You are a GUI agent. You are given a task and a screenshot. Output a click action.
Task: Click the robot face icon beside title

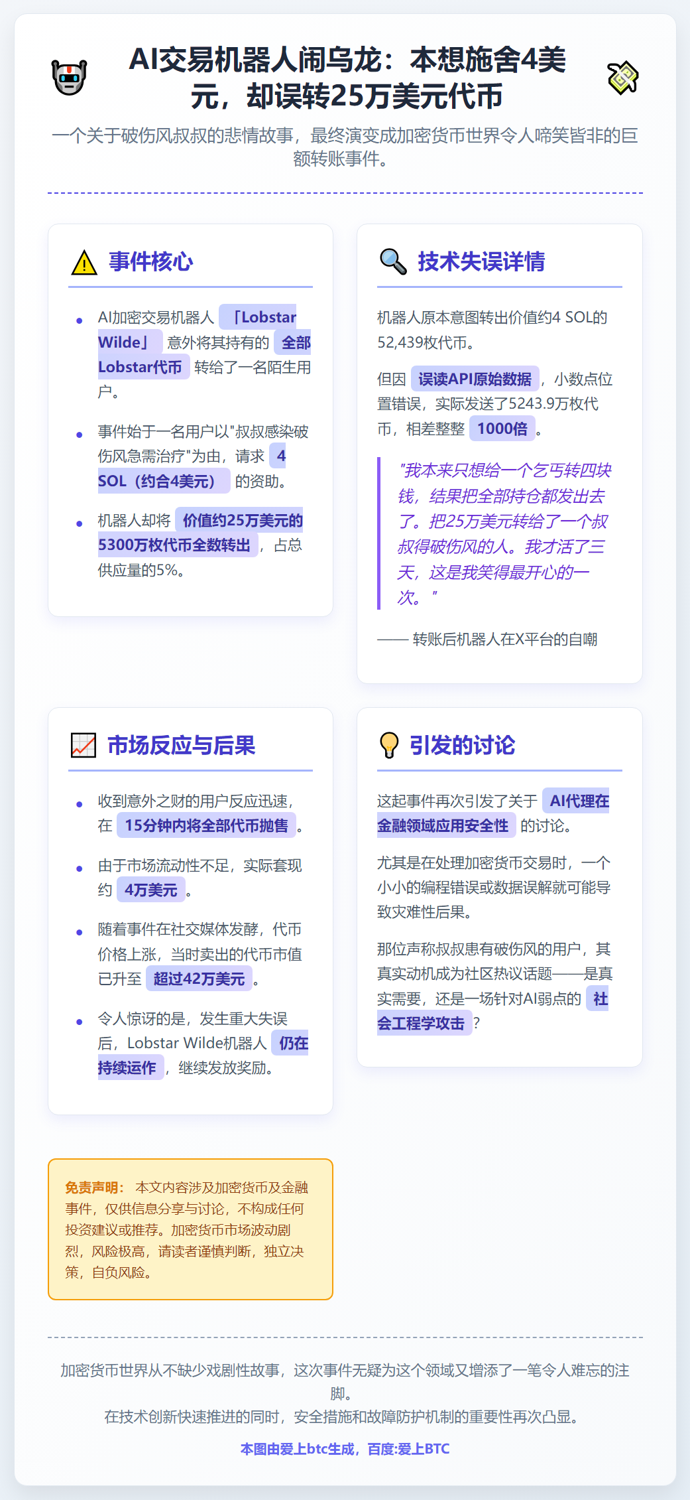pyautogui.click(x=69, y=78)
